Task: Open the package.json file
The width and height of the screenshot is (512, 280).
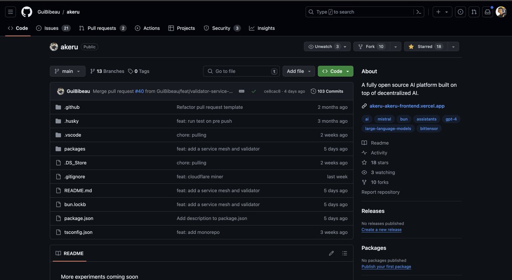Action: click(x=79, y=218)
